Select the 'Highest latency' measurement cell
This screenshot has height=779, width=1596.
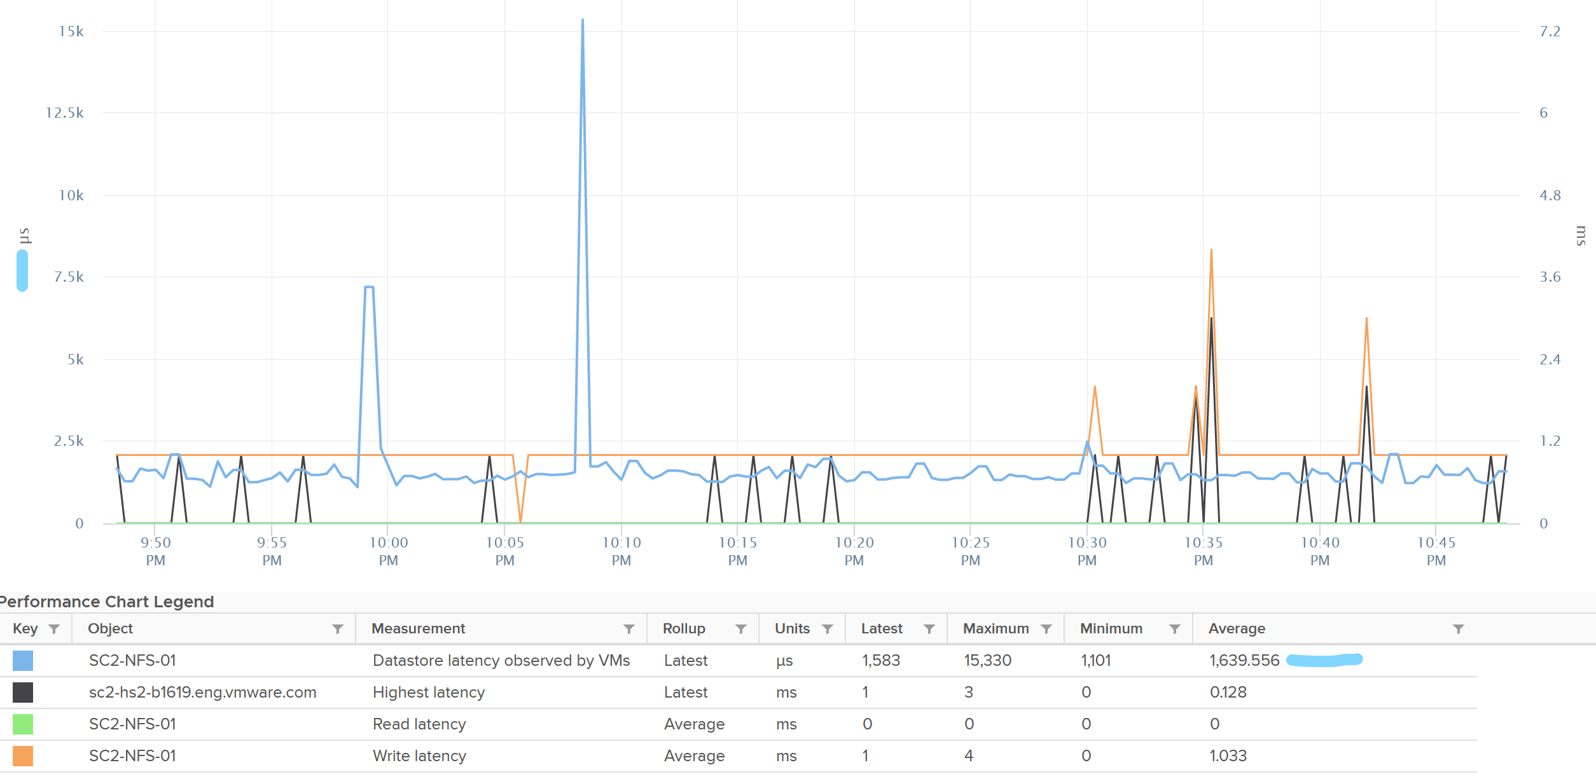click(x=429, y=693)
